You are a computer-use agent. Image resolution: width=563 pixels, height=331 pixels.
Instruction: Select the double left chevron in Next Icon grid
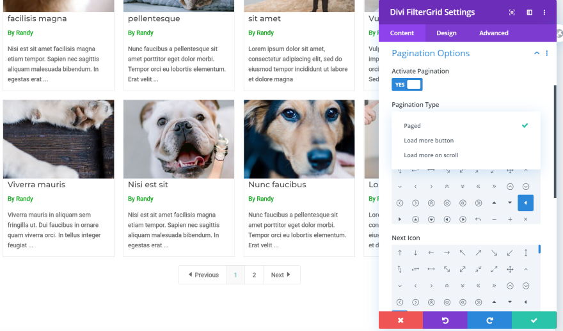(479, 286)
